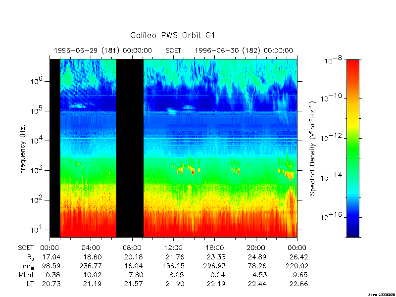Select the local time value 20.73
This screenshot has height=297, width=396.
(51, 284)
